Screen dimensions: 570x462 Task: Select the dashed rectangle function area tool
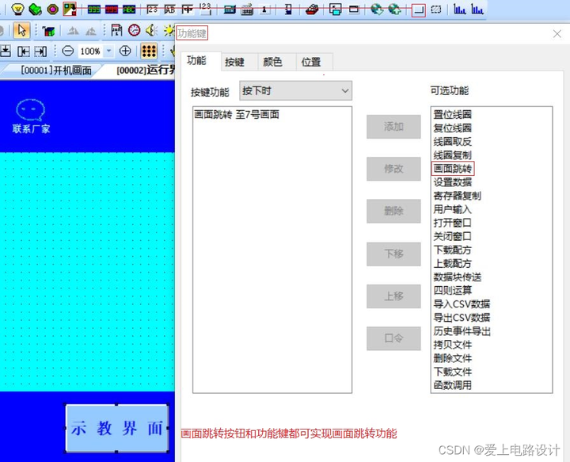(436, 10)
